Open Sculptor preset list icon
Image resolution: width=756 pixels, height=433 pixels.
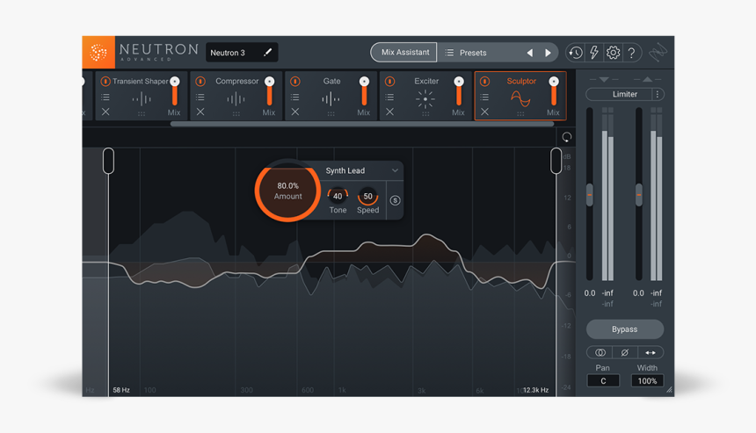484,97
